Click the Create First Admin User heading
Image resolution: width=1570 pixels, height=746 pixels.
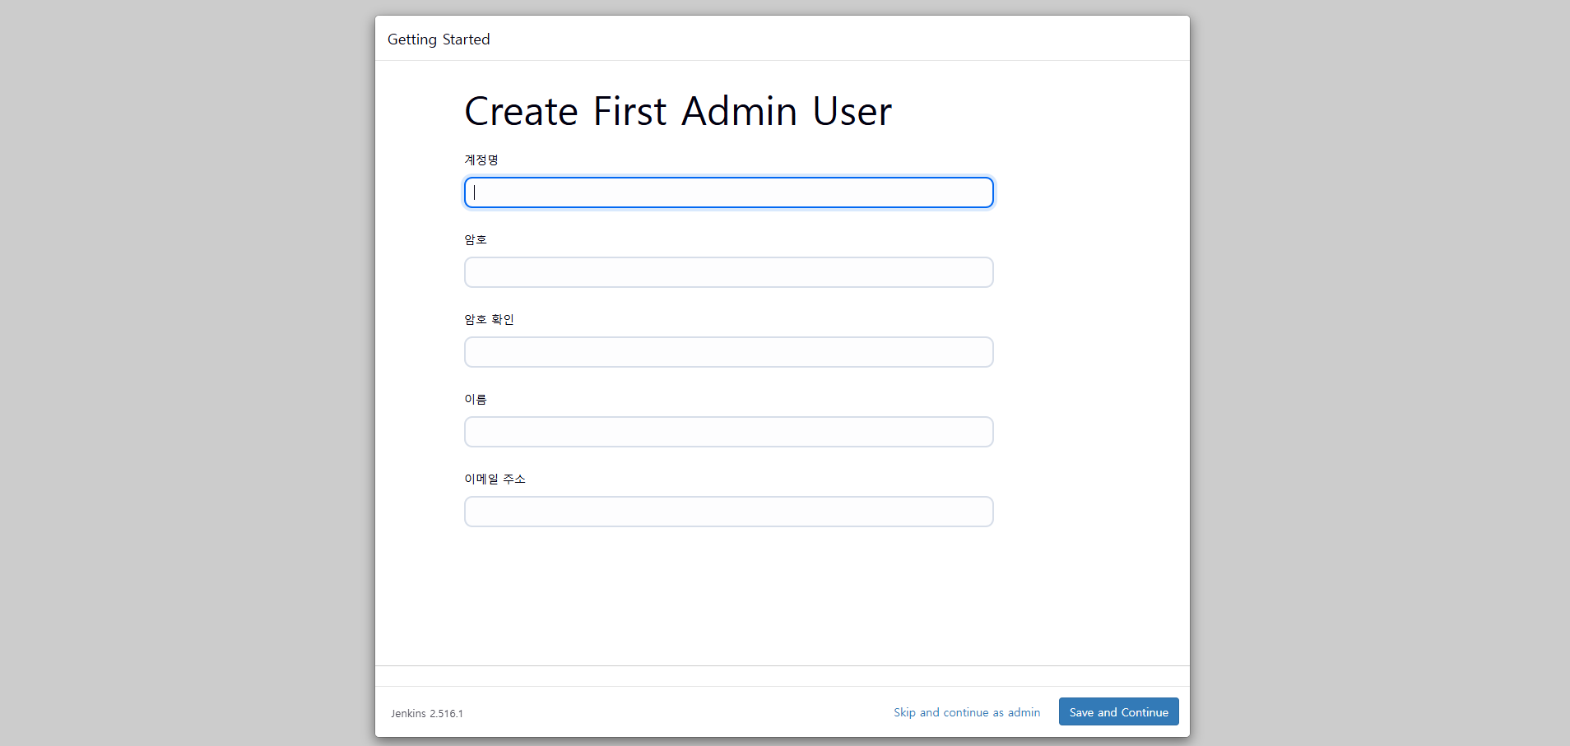point(678,111)
